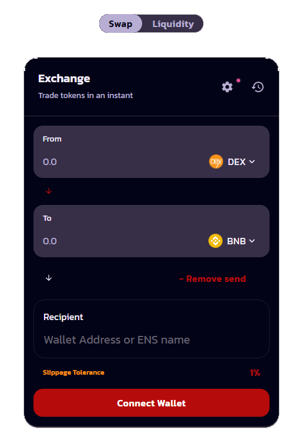Switch to the Swap toggle option
Viewport: 303px width, 444px height.
pos(120,23)
